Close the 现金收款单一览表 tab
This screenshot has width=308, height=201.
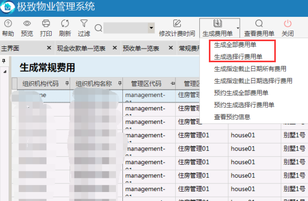tap(115, 48)
